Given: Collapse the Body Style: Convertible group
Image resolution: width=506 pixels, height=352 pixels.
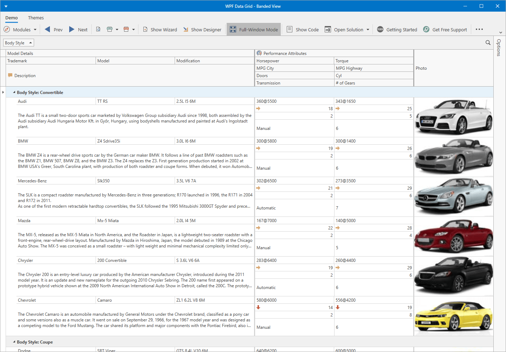Looking at the screenshot, I should [x=14, y=92].
